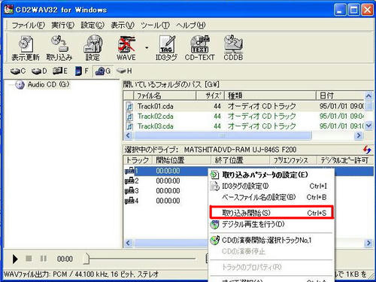
Task: Click the play button in the player bar
Action: point(15,259)
